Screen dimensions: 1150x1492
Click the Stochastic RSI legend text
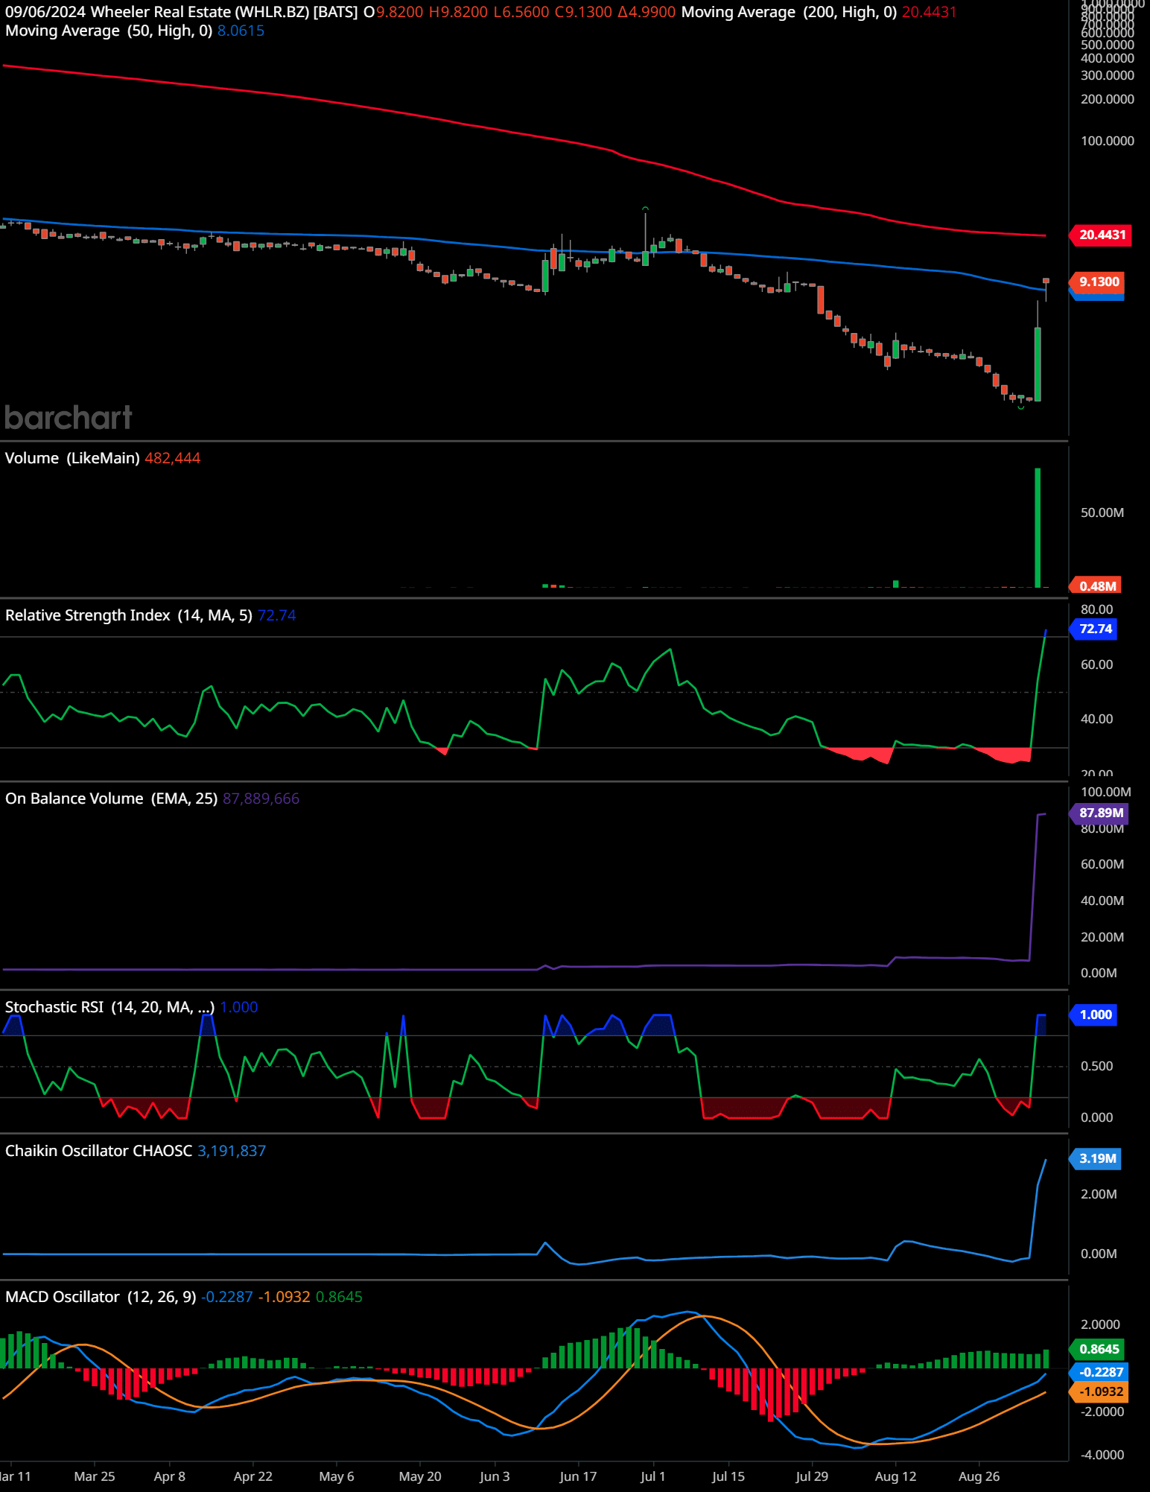pos(109,1007)
